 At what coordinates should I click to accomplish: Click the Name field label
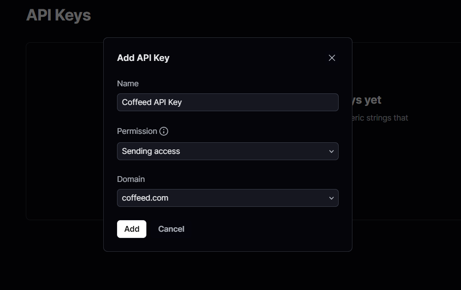(128, 84)
